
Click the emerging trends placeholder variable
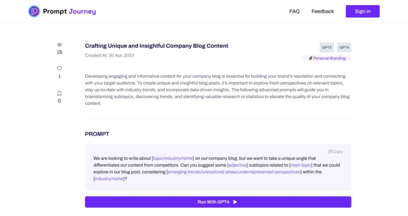point(234,172)
